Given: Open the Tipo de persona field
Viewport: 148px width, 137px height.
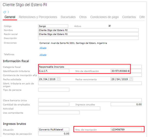Looking at the screenshot, I should pos(54,90).
